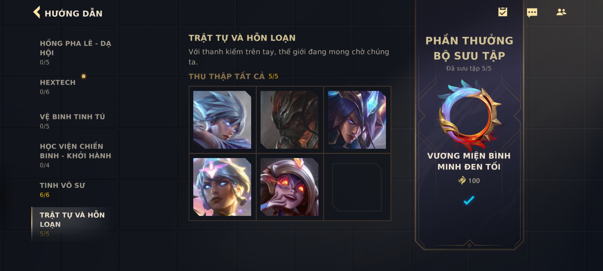View the silver-haired Riven skin thumbnail
This screenshot has width=603, height=271.
click(222, 120)
